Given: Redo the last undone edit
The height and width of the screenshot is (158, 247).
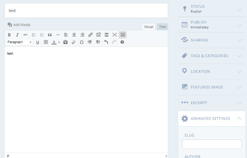Looking at the screenshot, I should point(114,42).
